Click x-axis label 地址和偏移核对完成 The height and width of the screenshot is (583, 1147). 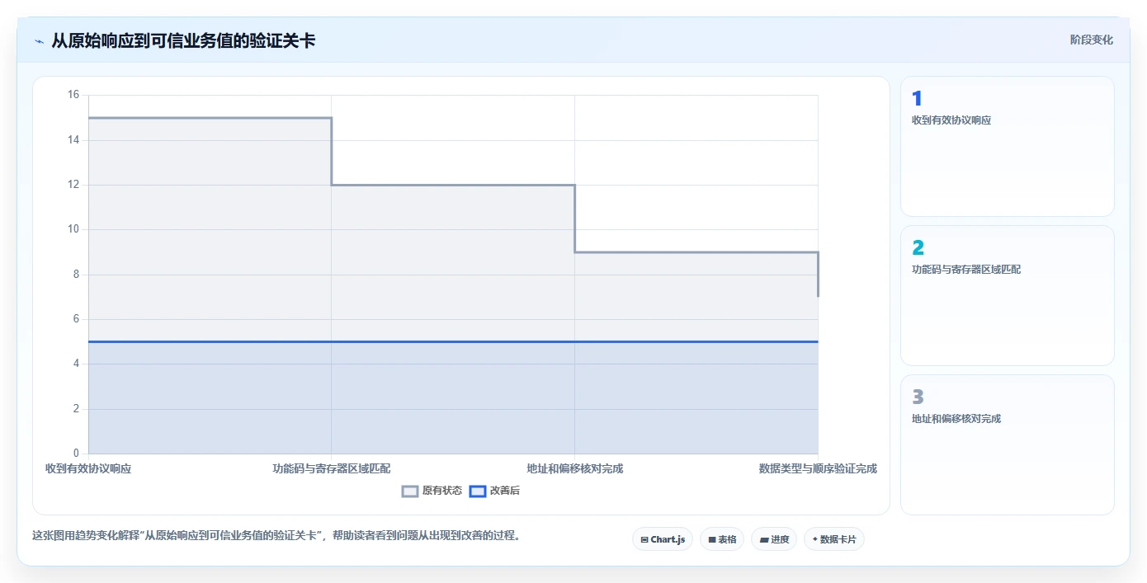click(x=575, y=468)
